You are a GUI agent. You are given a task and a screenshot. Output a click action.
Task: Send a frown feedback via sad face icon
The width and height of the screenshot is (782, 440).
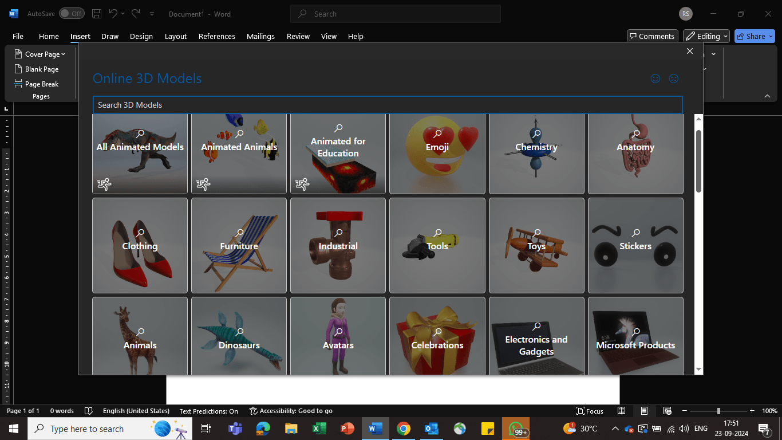[674, 78]
